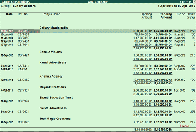Select the highlighted CS/7352 bill row
This screenshot has width=196, height=132.
pyautogui.click(x=98, y=31)
